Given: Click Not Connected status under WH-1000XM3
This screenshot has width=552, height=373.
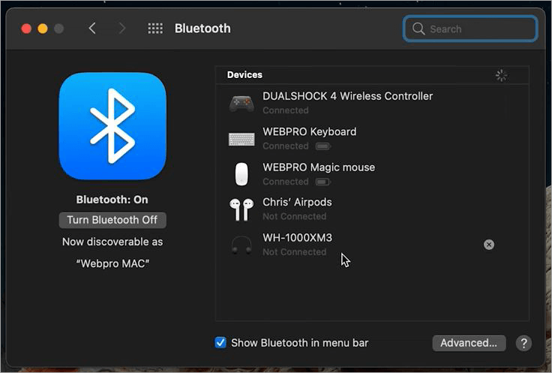Looking at the screenshot, I should click(x=294, y=252).
